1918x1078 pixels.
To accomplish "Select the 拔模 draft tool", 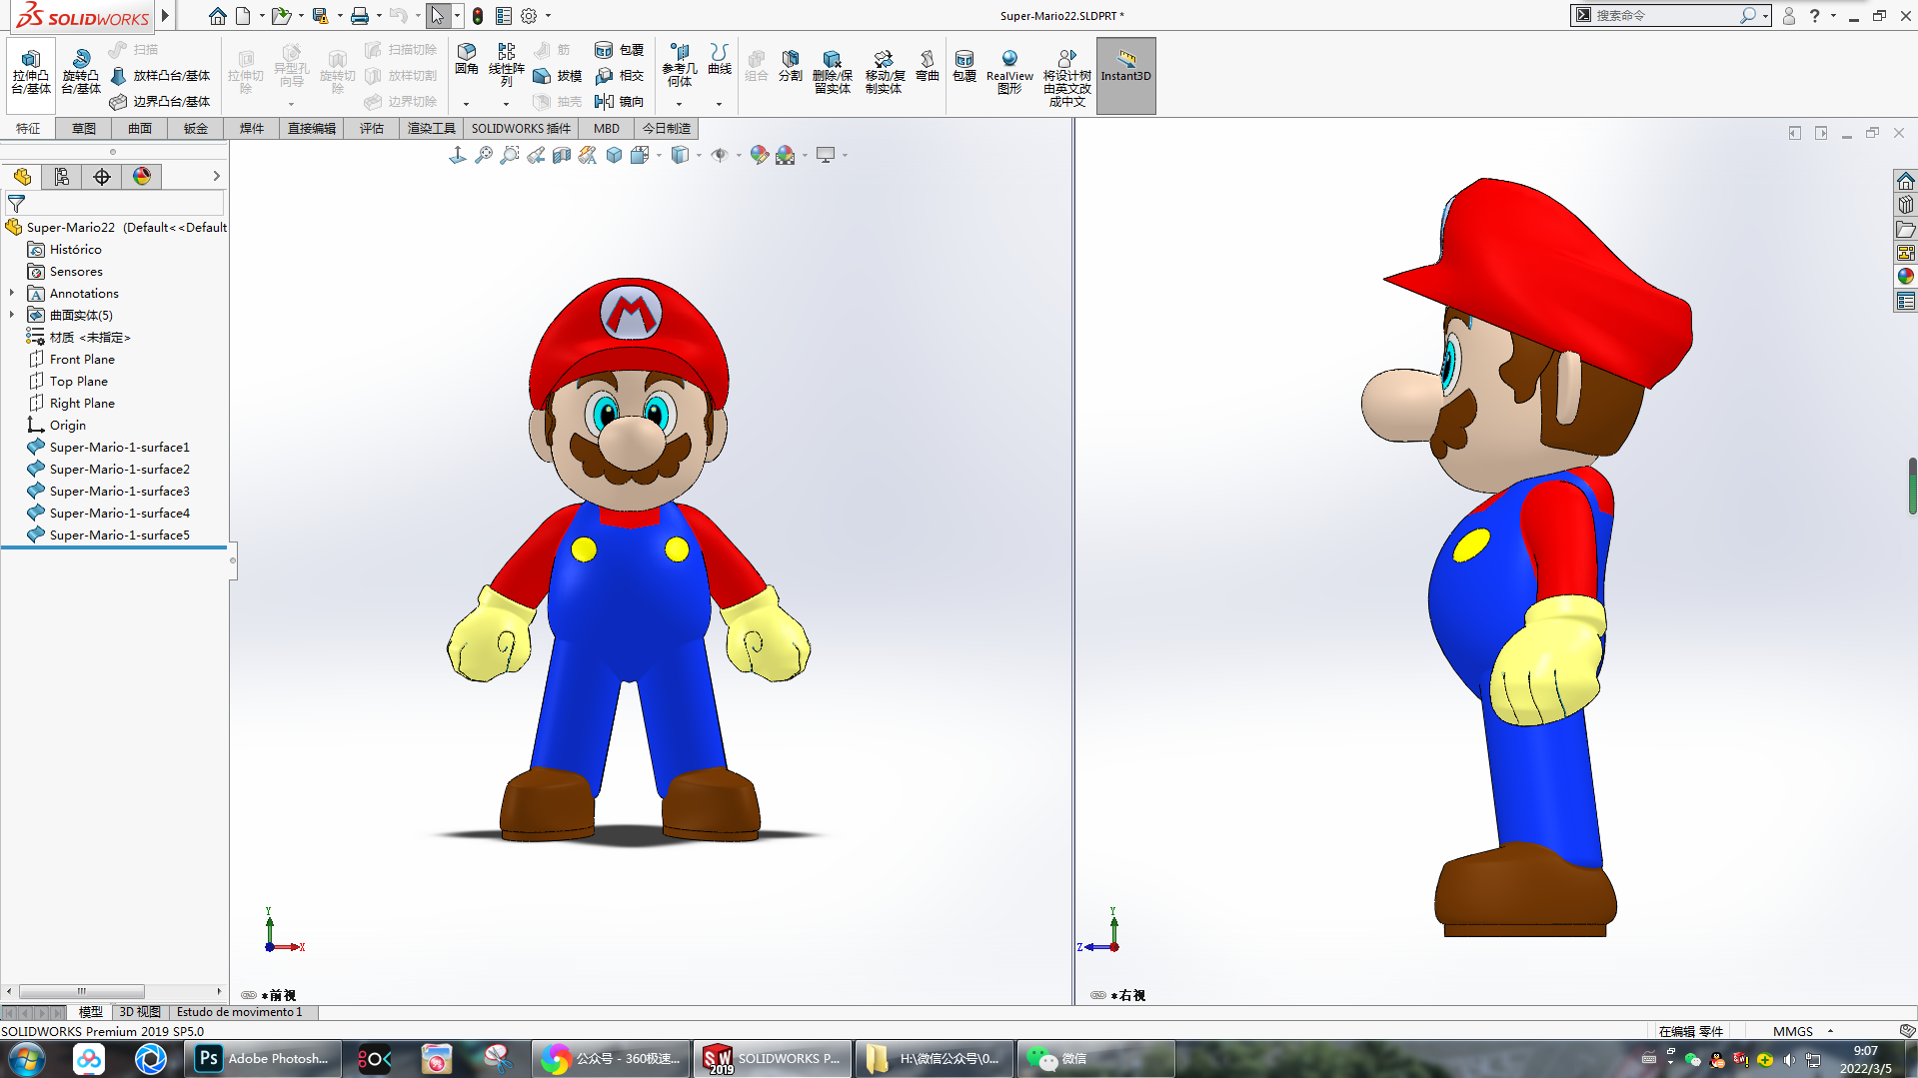I will [558, 76].
